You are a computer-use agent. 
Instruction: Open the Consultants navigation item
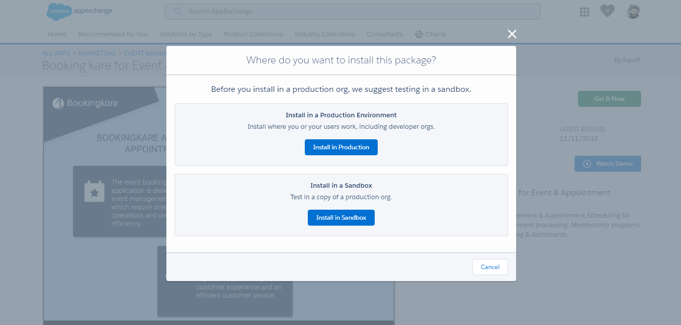(x=384, y=34)
